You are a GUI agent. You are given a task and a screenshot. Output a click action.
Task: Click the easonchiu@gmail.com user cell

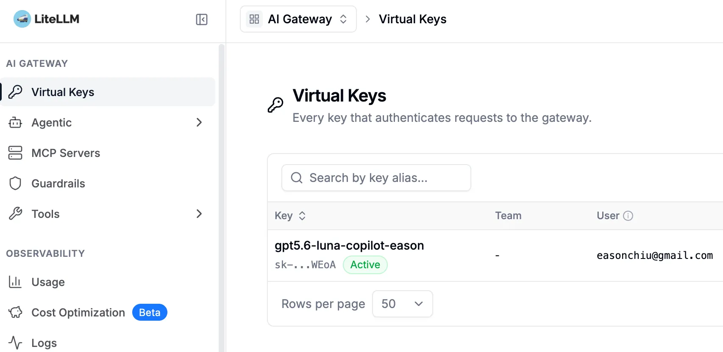[655, 256]
